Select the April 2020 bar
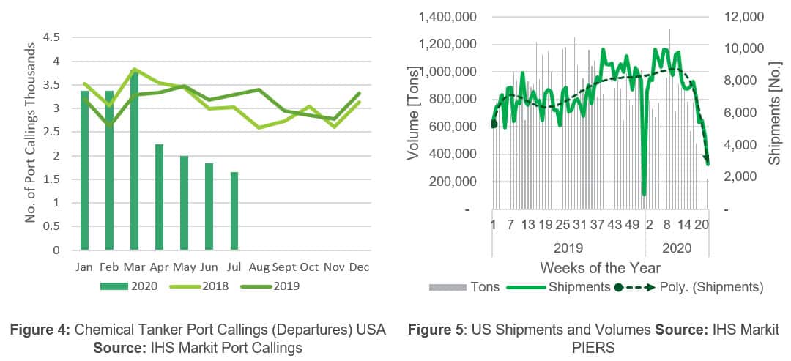The image size is (791, 361). tap(159, 197)
